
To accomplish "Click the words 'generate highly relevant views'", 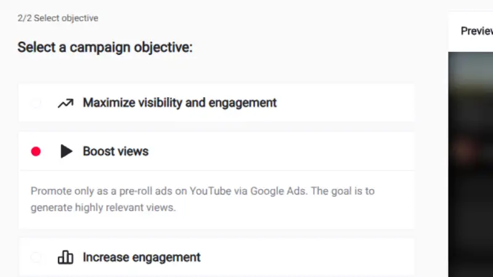I will point(103,208).
